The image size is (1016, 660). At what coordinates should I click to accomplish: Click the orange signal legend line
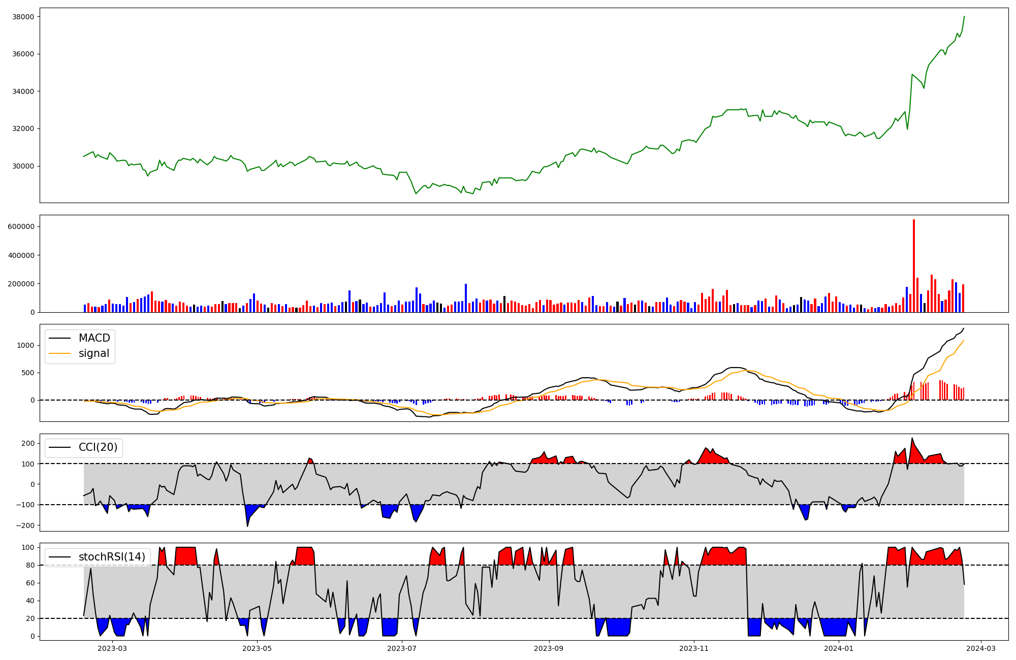pyautogui.click(x=60, y=353)
